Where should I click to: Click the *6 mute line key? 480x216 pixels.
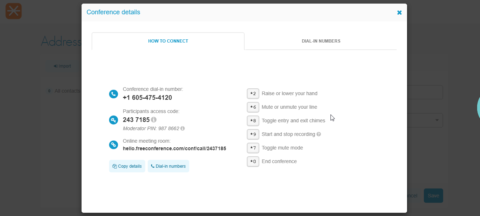(253, 107)
